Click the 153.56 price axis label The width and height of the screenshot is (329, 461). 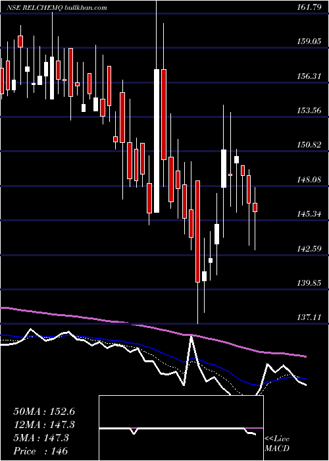(x=309, y=111)
